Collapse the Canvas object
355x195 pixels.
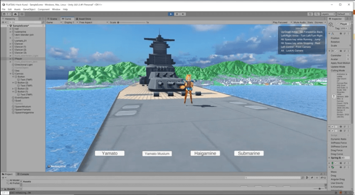10,73
